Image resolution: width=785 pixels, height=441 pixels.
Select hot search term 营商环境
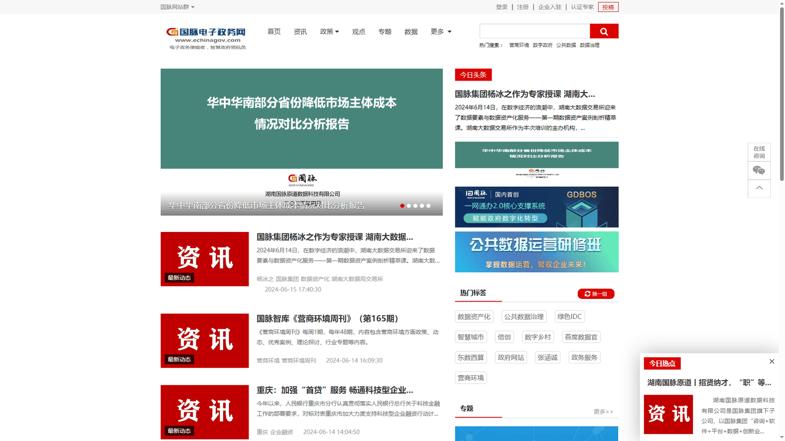click(519, 45)
